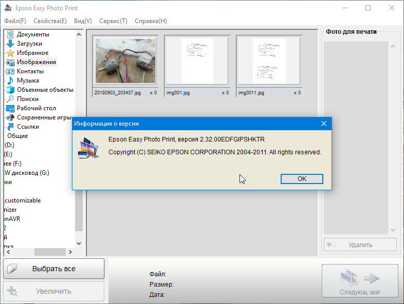Select Музыка in the folder tree
Image resolution: width=404 pixels, height=304 pixels.
point(28,80)
